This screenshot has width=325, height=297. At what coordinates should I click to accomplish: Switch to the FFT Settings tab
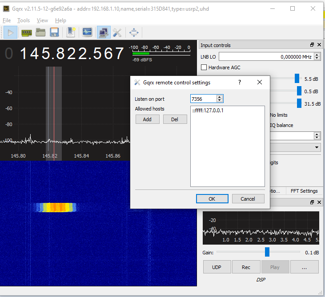point(304,191)
